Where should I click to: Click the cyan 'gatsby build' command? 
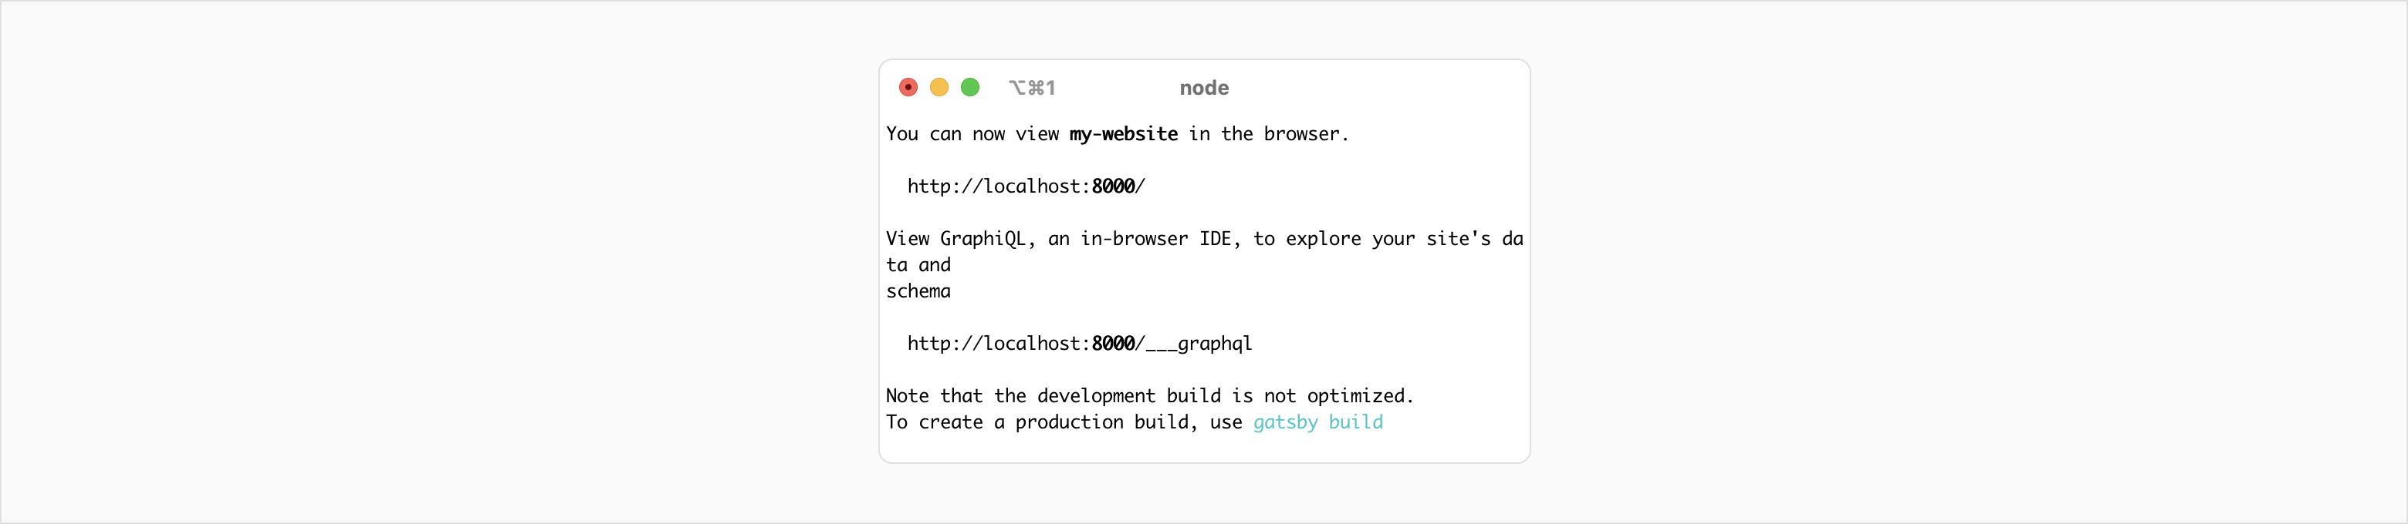click(x=1317, y=422)
